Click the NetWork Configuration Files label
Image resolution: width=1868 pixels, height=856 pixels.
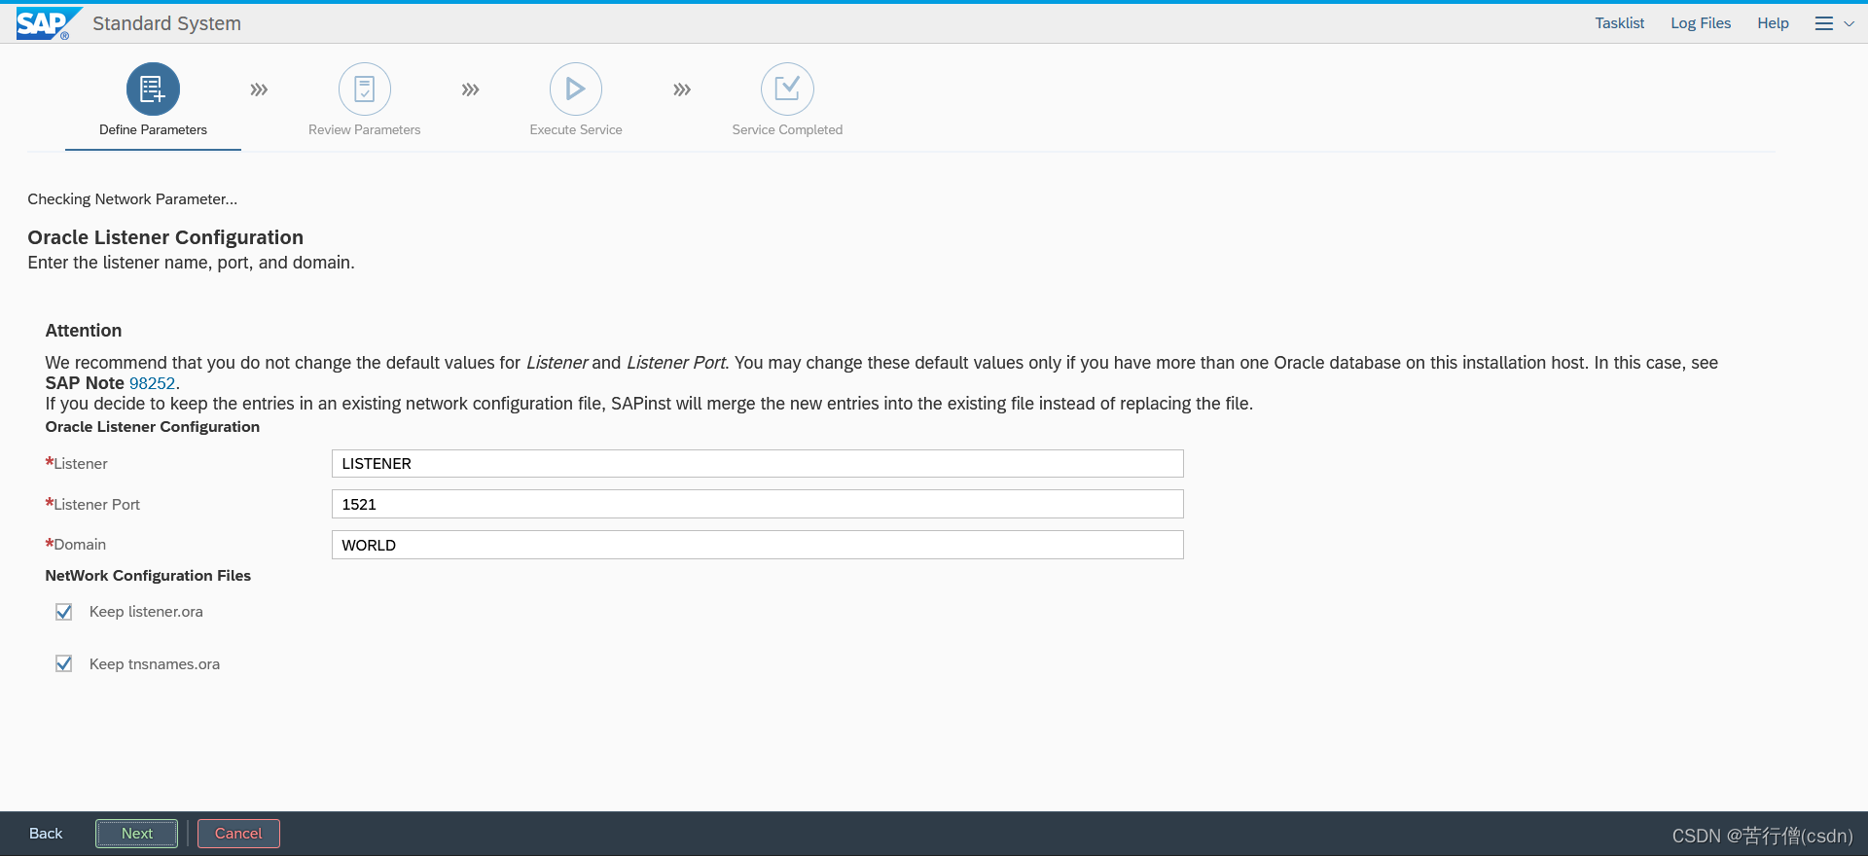coord(148,576)
